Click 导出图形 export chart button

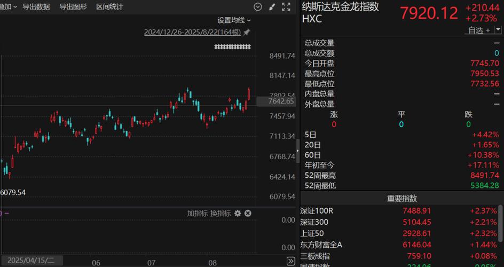tap(73, 7)
